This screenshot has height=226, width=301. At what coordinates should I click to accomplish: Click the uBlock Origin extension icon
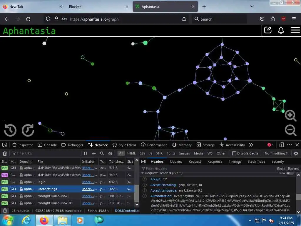[x=283, y=19]
